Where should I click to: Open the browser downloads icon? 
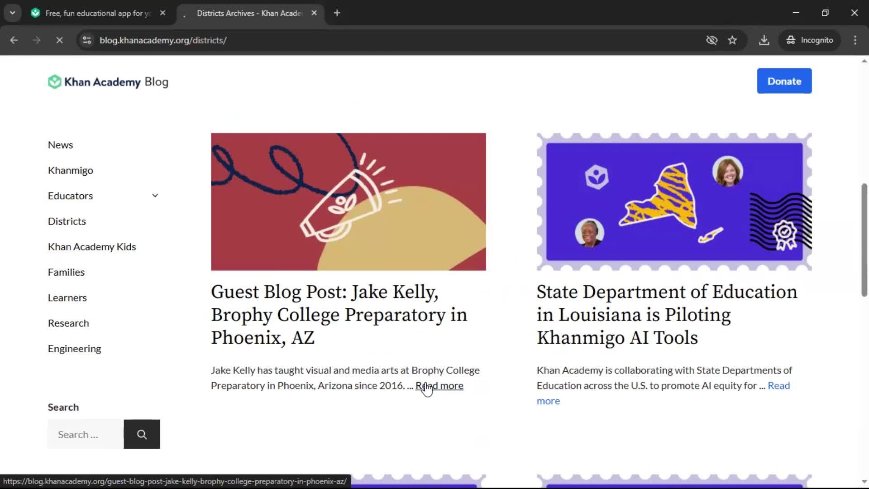[764, 40]
